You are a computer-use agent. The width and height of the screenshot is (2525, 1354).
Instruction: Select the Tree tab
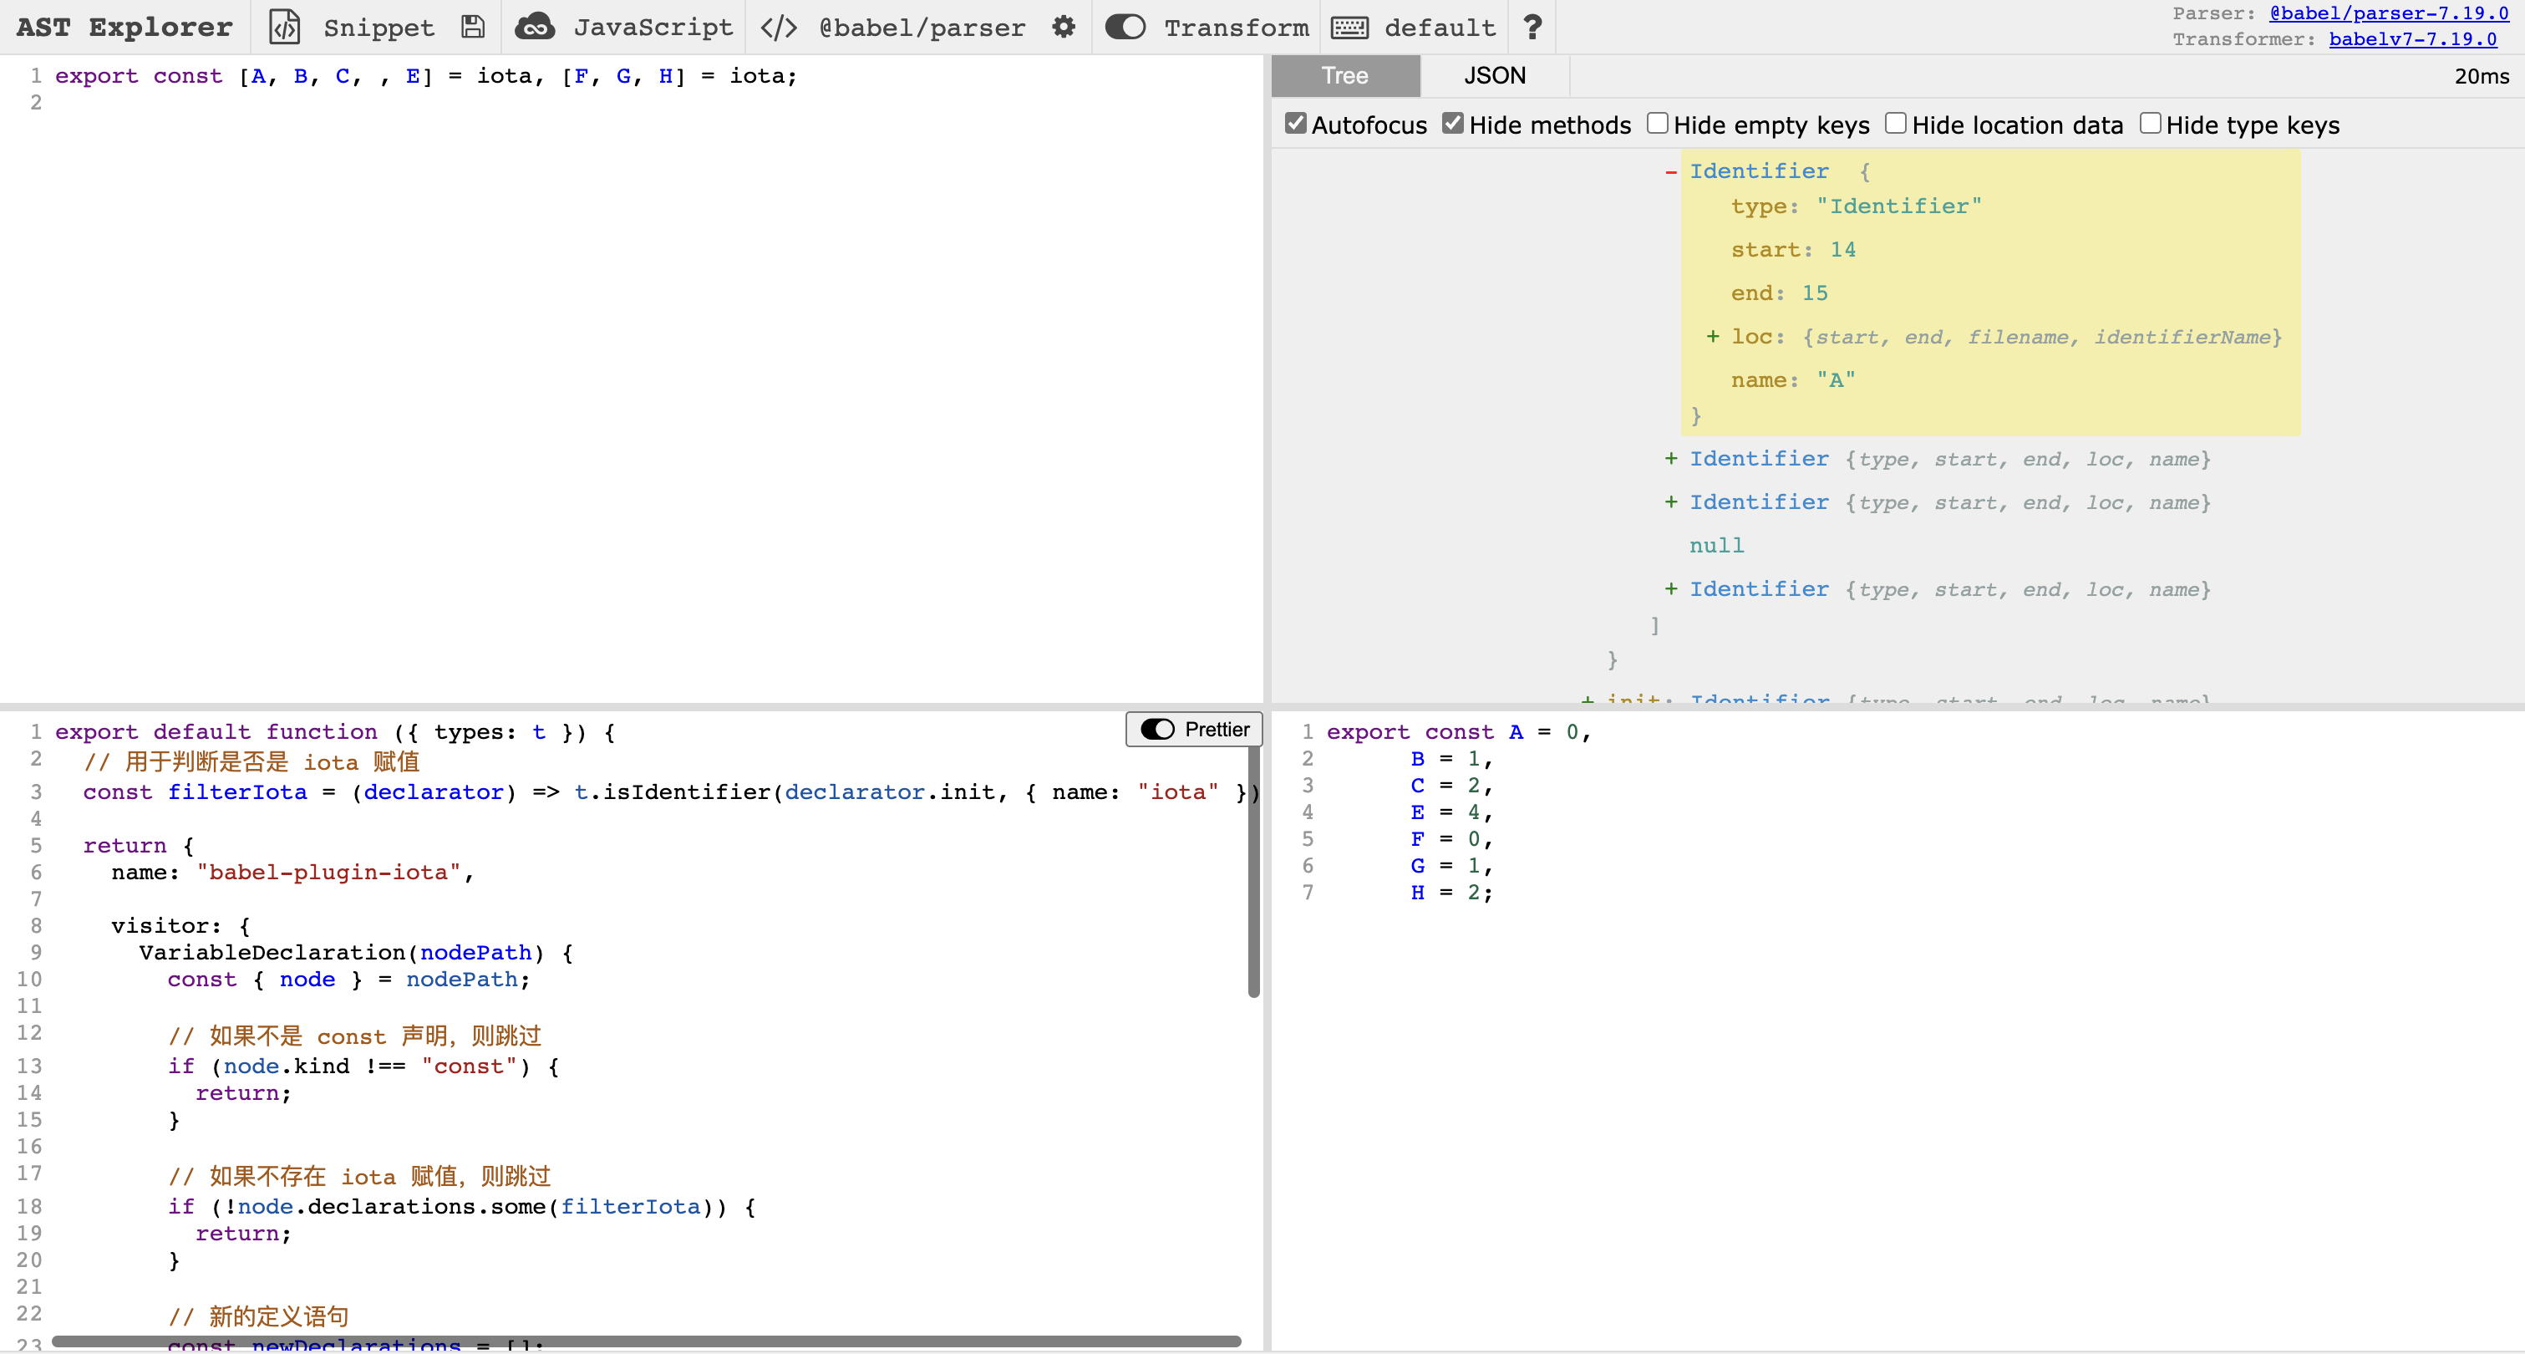coord(1345,75)
